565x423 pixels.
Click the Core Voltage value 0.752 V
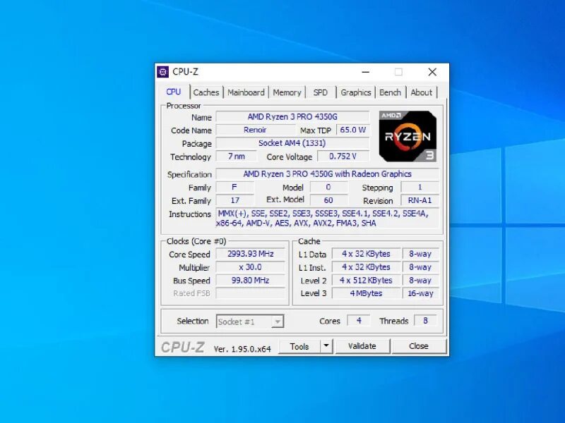[x=343, y=157]
